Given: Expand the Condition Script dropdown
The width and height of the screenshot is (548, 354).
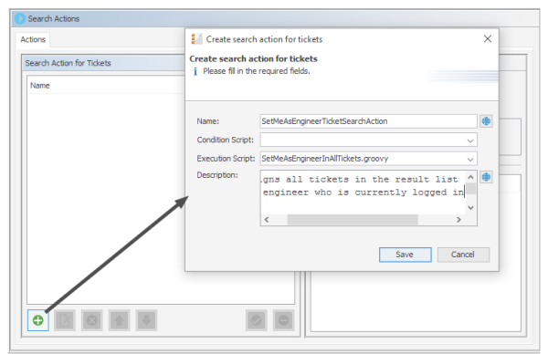Looking at the screenshot, I should pyautogui.click(x=470, y=141).
